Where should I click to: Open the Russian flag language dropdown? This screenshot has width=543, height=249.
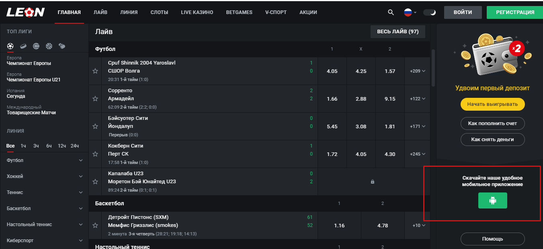tap(410, 12)
